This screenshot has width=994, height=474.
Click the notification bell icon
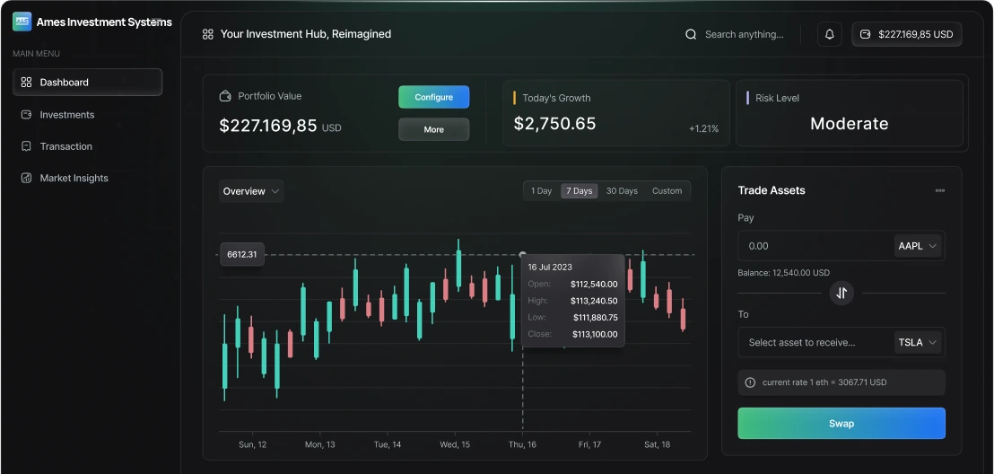click(830, 34)
